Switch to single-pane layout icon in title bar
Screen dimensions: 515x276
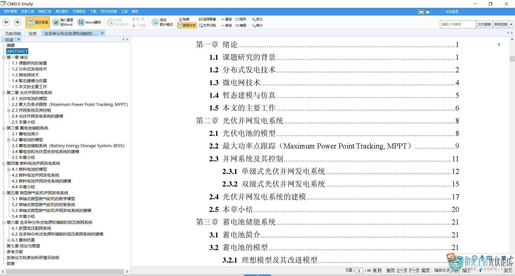coord(421,12)
